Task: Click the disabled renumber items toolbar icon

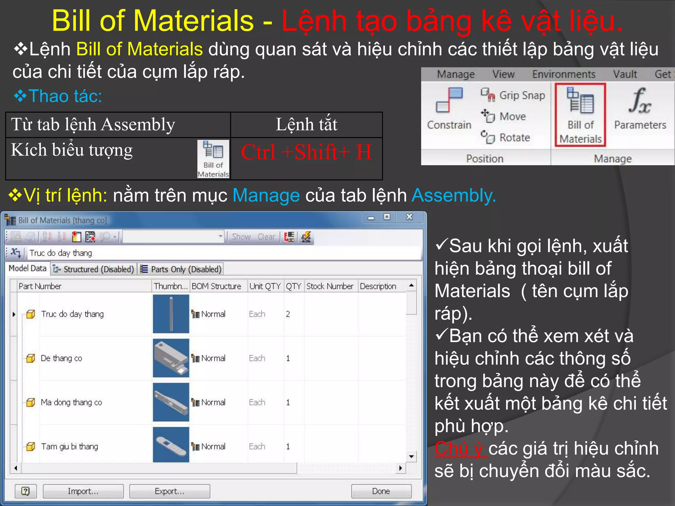Action: (x=62, y=237)
